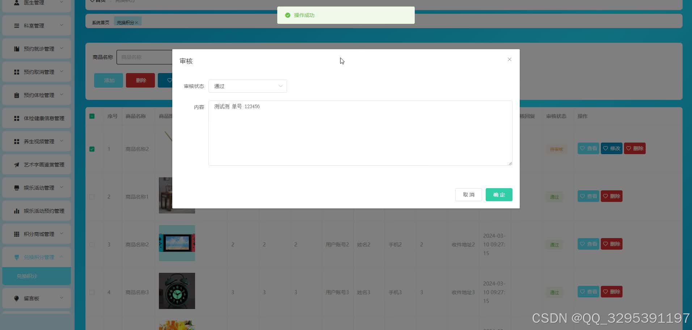Click the 确定 button in the dialog
The image size is (692, 330).
pos(499,195)
